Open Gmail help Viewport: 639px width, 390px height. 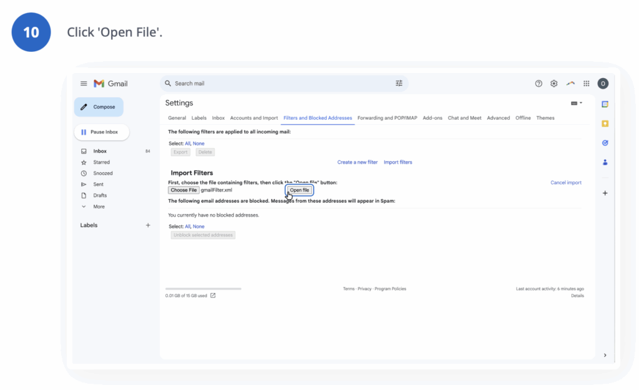pyautogui.click(x=539, y=83)
